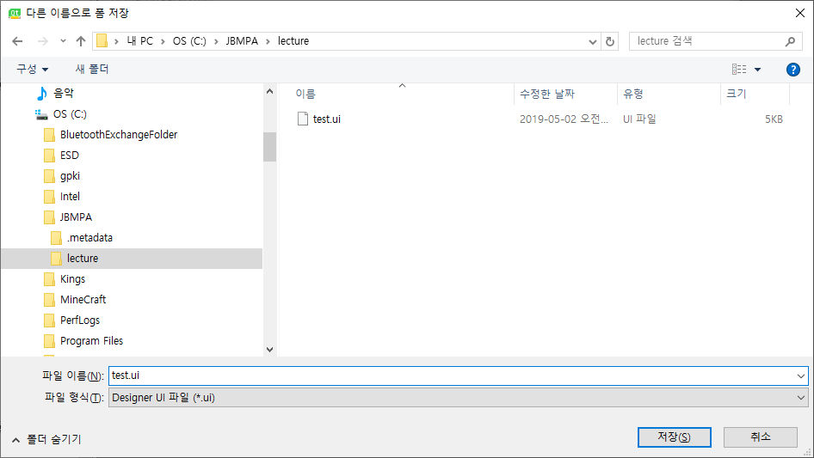Expand the chevron after 내 PC in the path
The height and width of the screenshot is (458, 814).
pyautogui.click(x=163, y=41)
